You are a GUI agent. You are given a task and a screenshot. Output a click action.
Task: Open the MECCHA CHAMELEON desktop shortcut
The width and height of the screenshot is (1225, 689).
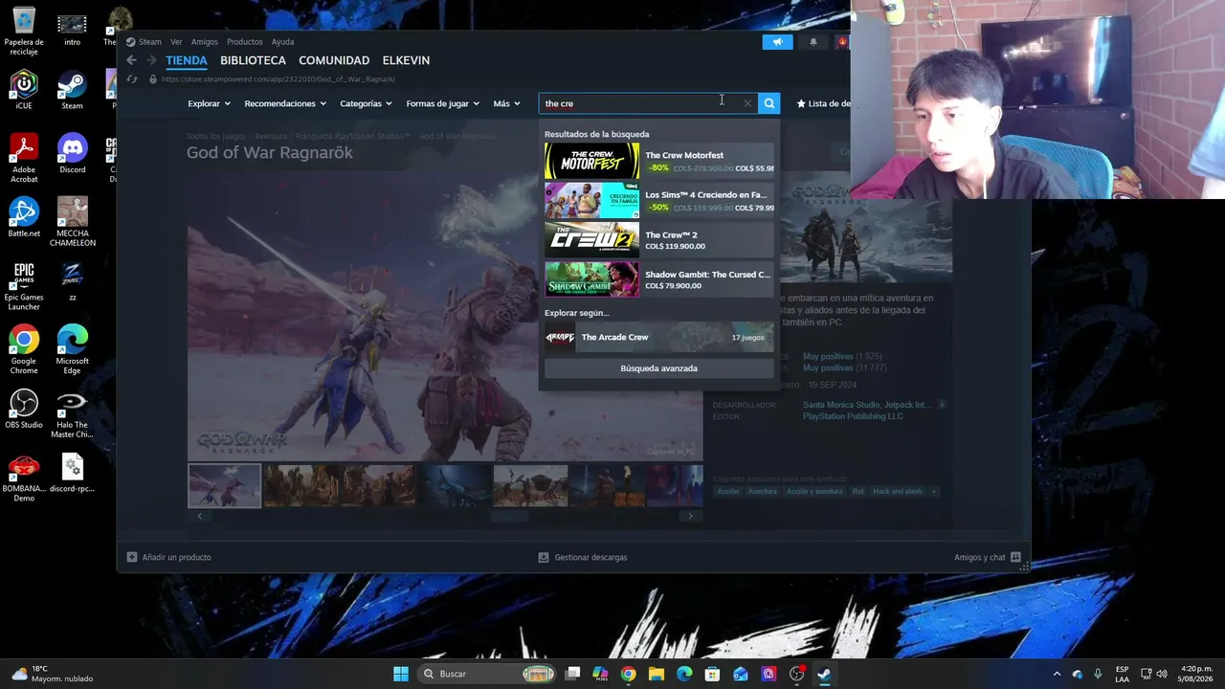coord(72,223)
